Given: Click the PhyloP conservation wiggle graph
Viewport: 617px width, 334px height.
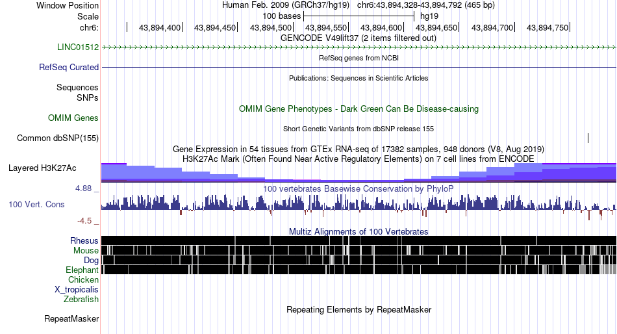Looking at the screenshot, I should click(359, 207).
